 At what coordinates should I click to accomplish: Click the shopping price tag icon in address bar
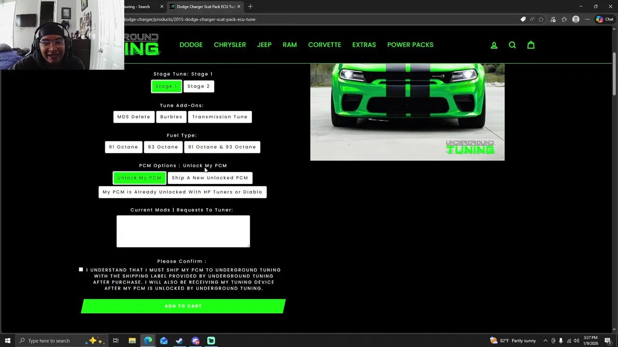pos(523,19)
